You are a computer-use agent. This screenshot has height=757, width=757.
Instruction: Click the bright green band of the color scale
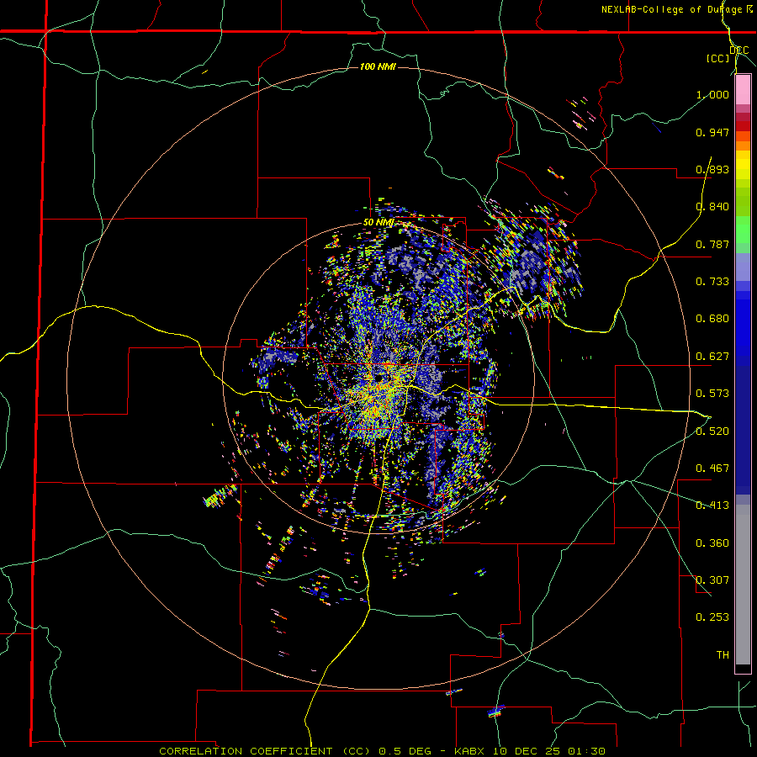(743, 229)
